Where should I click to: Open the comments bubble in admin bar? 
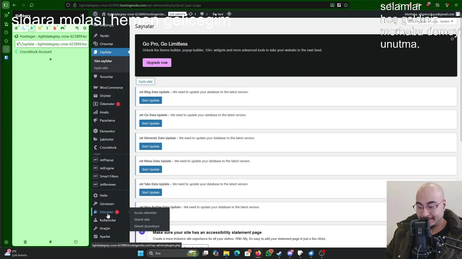(x=204, y=14)
